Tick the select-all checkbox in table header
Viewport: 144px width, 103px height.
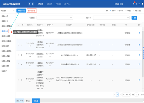tap(18, 25)
